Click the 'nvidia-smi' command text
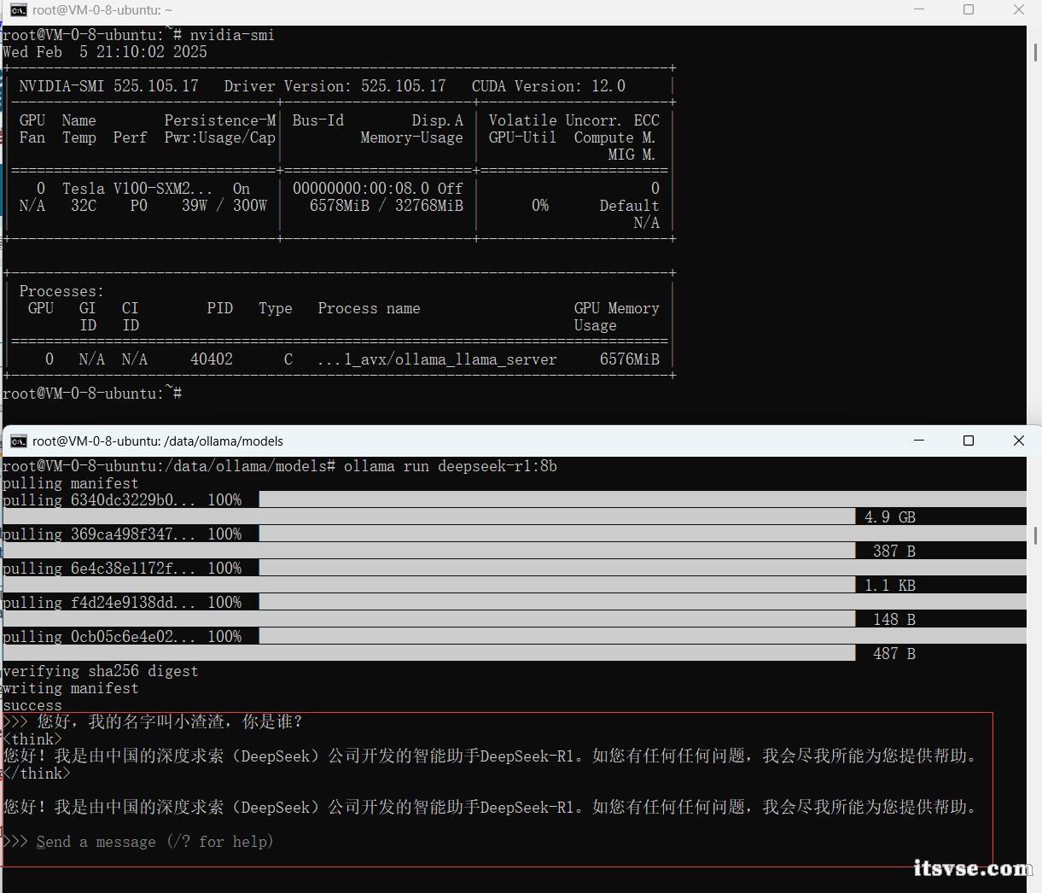 tap(232, 35)
